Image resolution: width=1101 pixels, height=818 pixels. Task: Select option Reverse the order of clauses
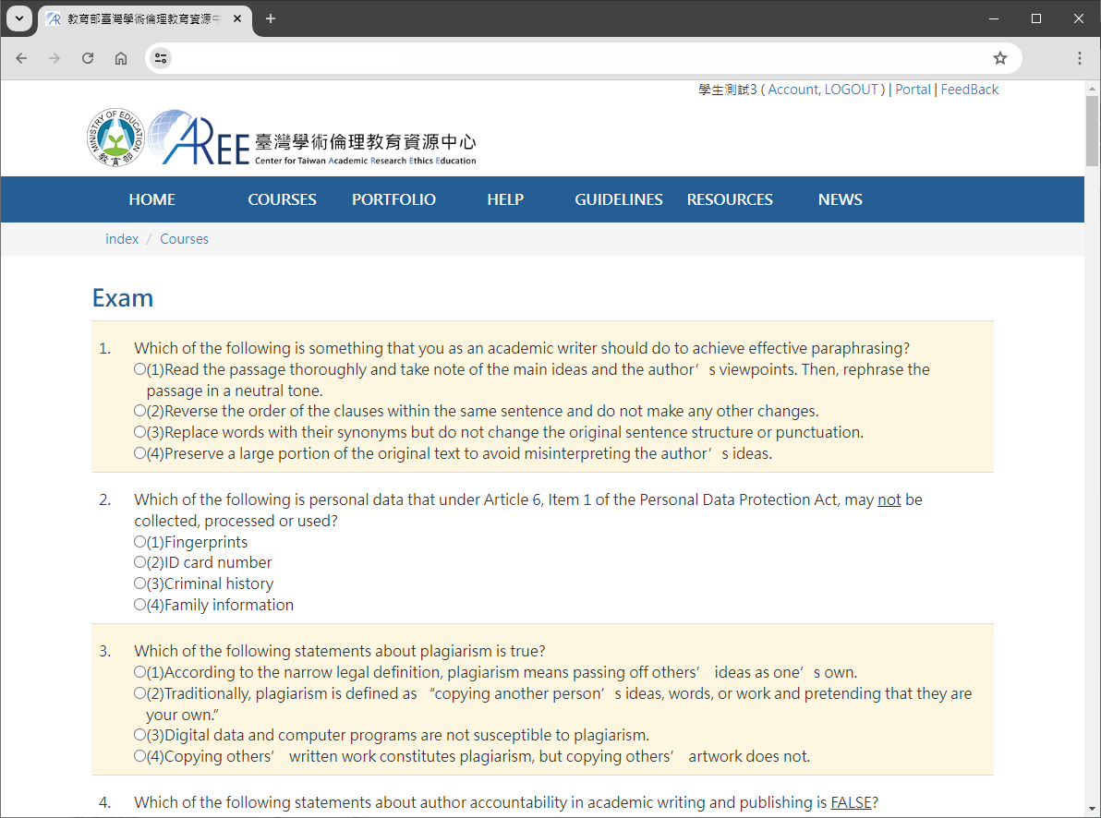click(x=139, y=410)
